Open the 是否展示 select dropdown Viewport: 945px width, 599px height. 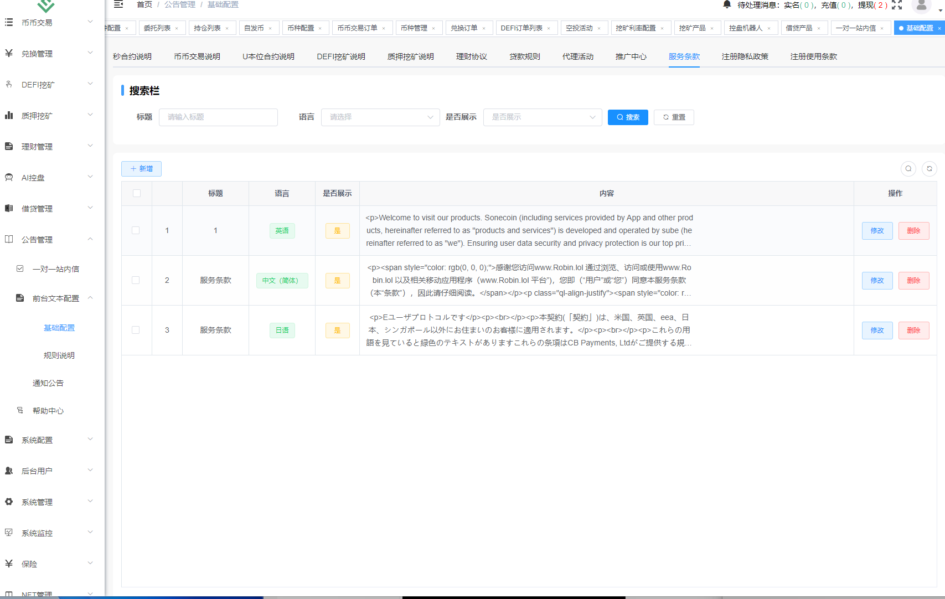coord(543,117)
